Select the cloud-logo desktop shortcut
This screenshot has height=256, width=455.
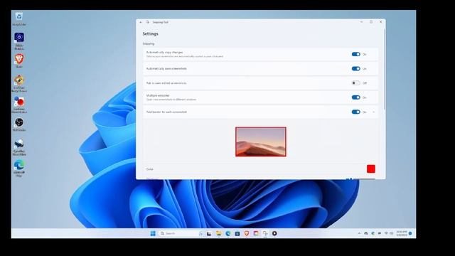point(19,147)
